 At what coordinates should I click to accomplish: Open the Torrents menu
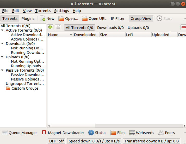[x=43, y=11]
